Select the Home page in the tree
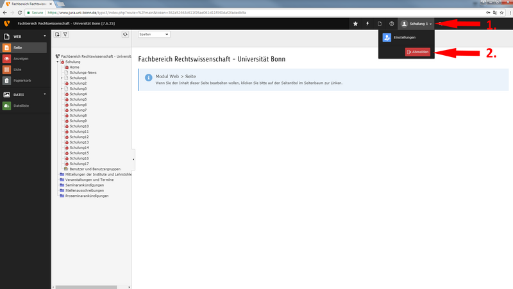Viewport: 513px width, 289px height. tap(74, 67)
